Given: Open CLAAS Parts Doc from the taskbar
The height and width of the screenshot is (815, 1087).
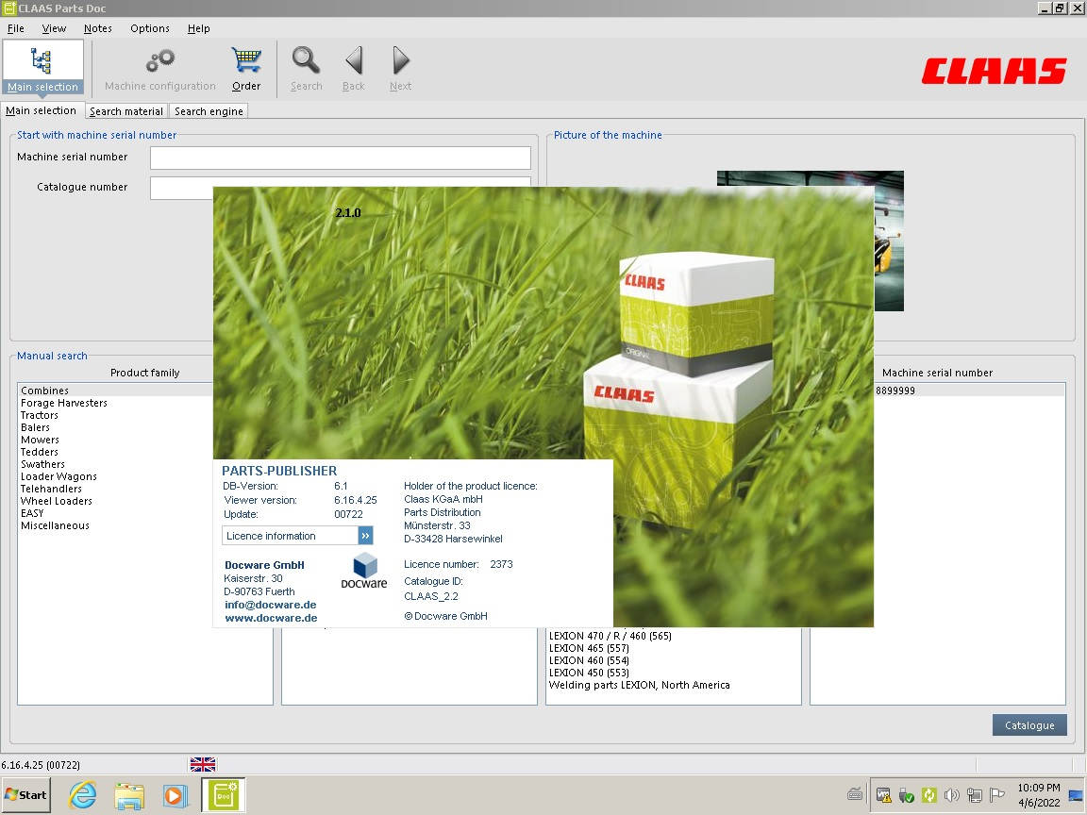Looking at the screenshot, I should tap(223, 795).
